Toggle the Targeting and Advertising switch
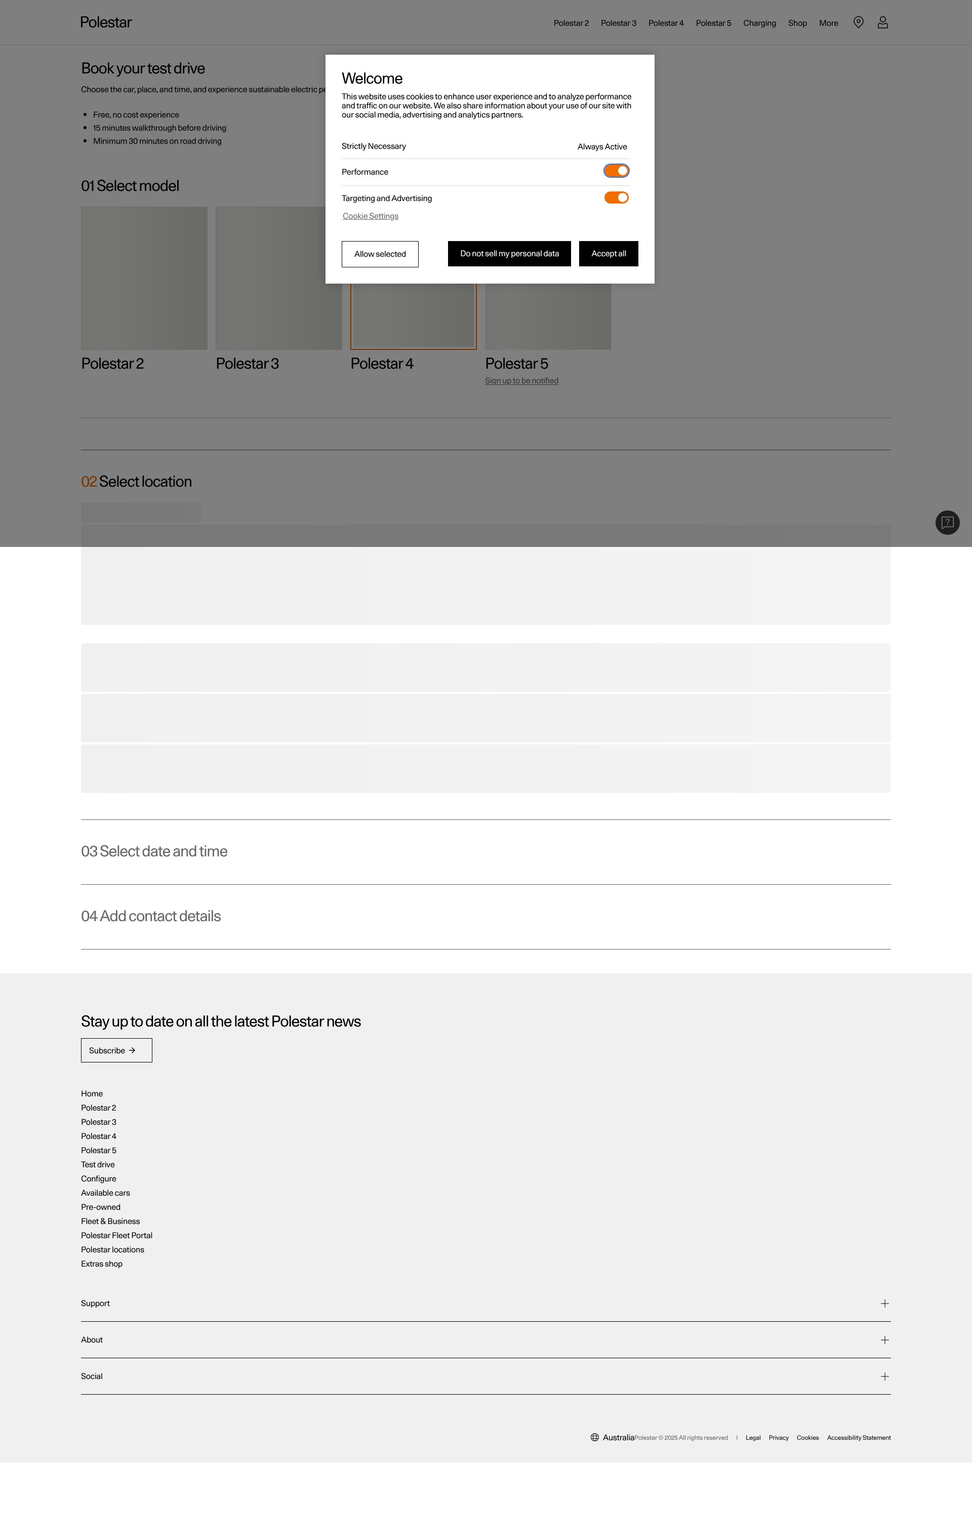 (x=616, y=198)
